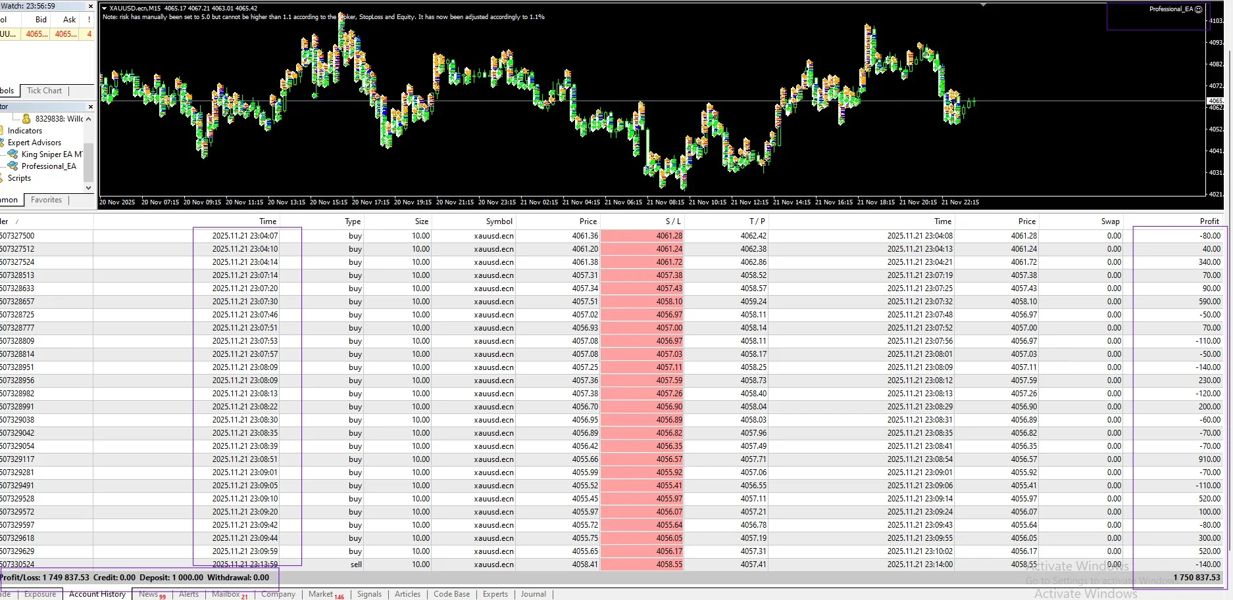The width and height of the screenshot is (1233, 600).
Task: Open the Signals tab
Action: (x=369, y=593)
